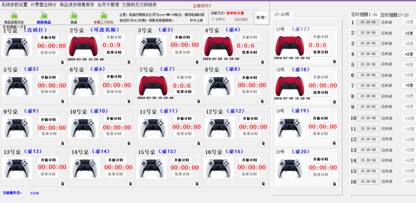Click the 软件注册 button
Image resolution: width=416 pixels, height=203 pixels.
click(x=197, y=20)
